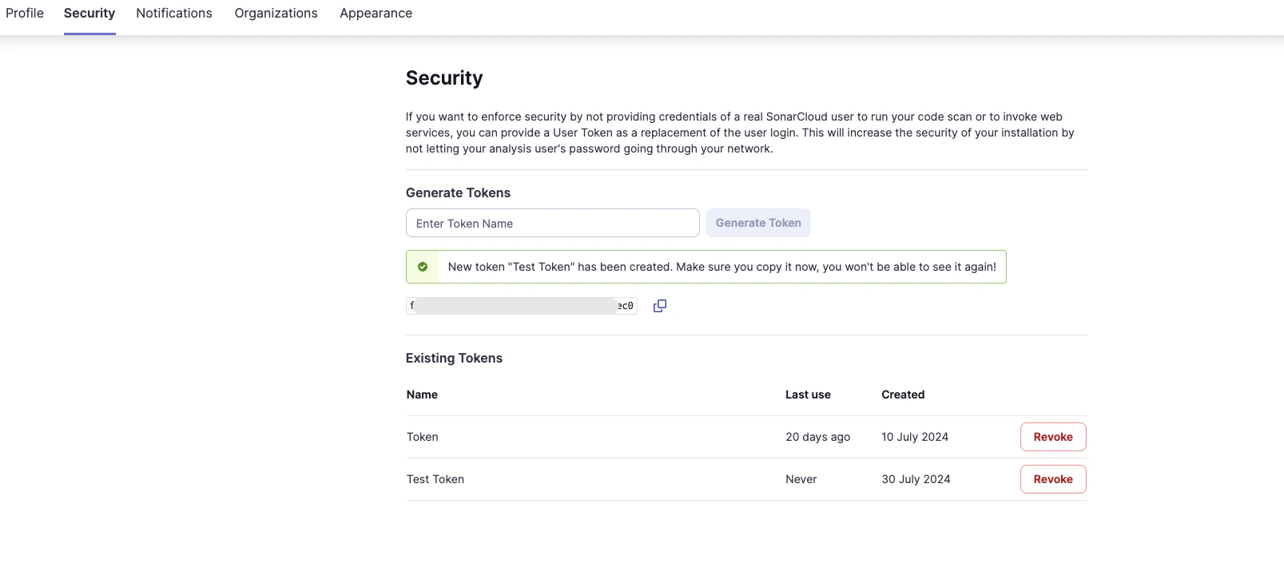
Task: Click the Last use column header
Action: (x=808, y=395)
